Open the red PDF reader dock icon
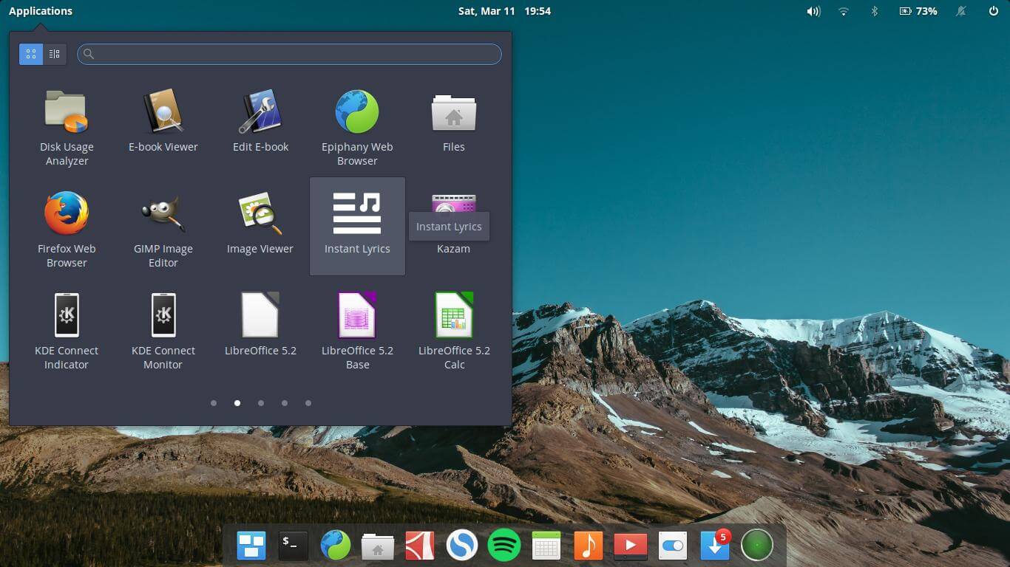 pos(420,546)
